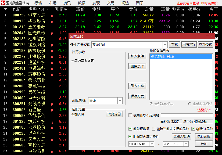
Task: Click the 选中数 45/0.9% field
Action: (203, 122)
